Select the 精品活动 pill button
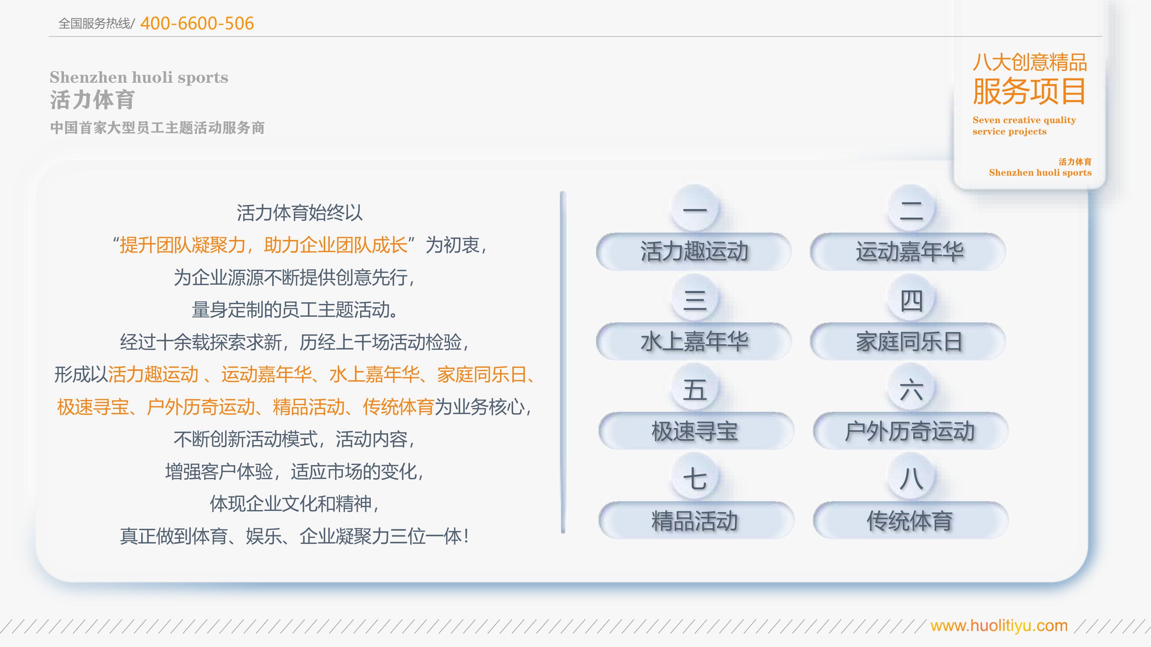The image size is (1151, 647). (x=696, y=520)
